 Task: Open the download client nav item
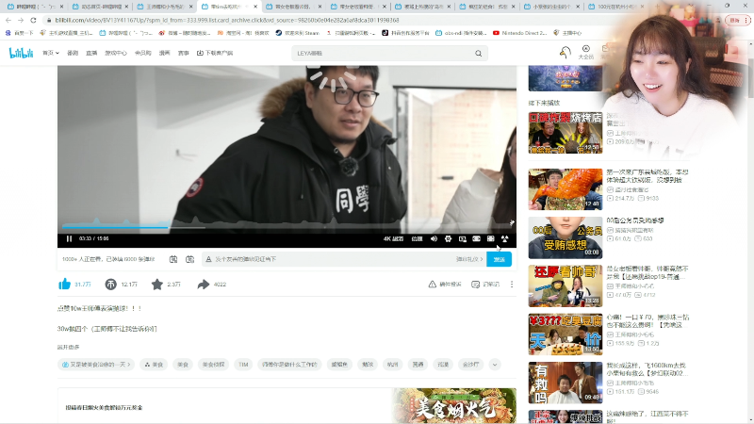[x=215, y=53]
